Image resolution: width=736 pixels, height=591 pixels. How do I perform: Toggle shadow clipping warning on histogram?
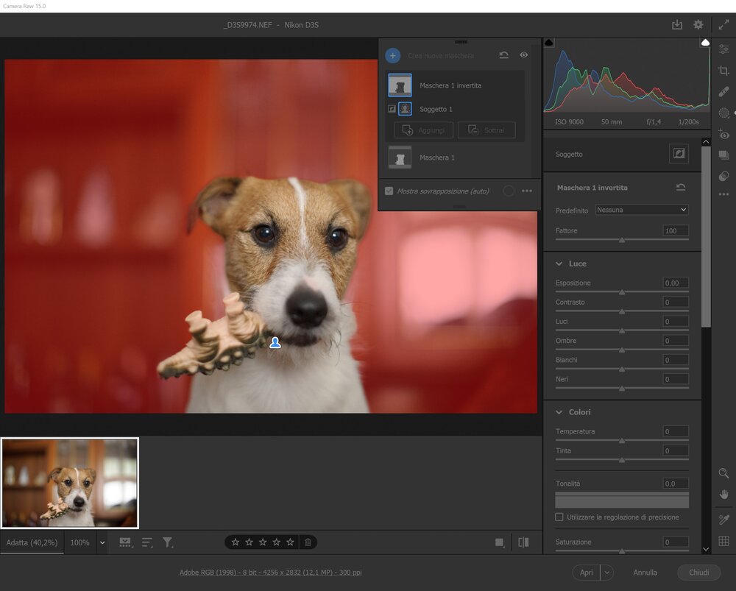point(548,43)
